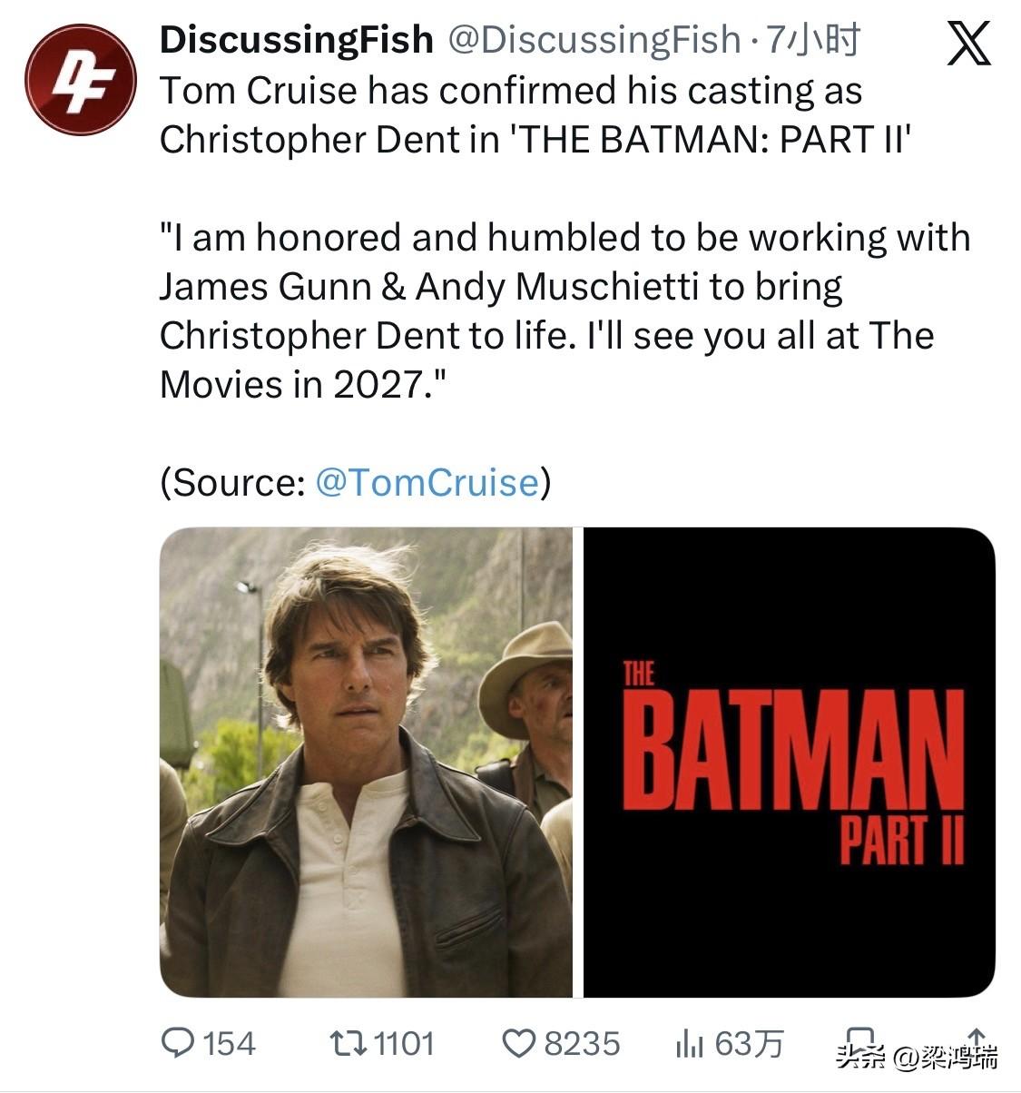This screenshot has height=1093, width=1021.
Task: Open DiscussingFish profile avatar
Action: (x=80, y=80)
